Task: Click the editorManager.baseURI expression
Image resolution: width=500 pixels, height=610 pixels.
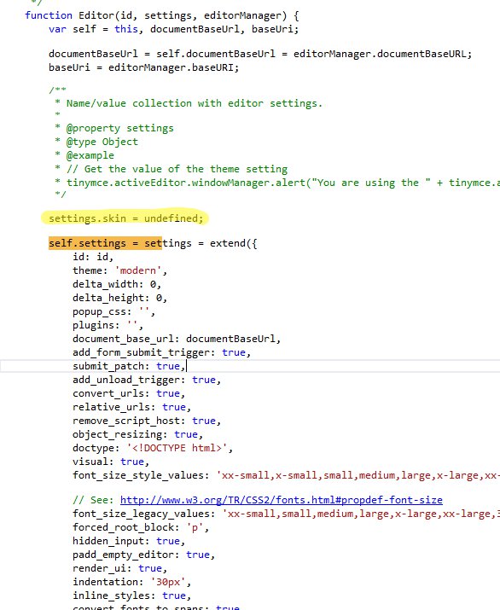Action: pyautogui.click(x=171, y=67)
